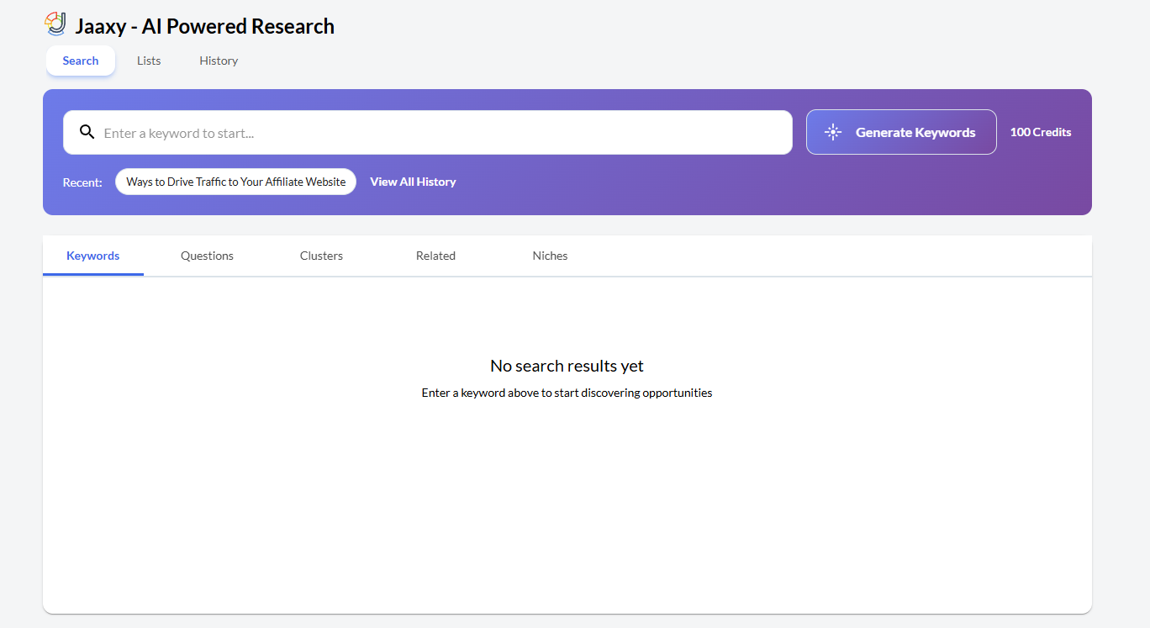Open the View All History link
This screenshot has width=1150, height=628.
[413, 182]
